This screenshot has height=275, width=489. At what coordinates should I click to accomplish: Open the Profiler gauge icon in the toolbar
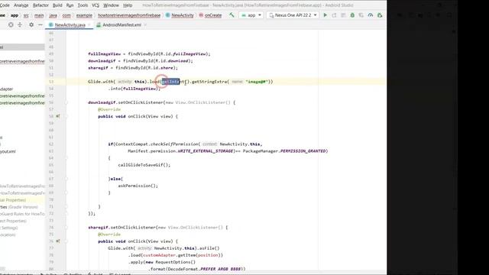tap(370, 15)
